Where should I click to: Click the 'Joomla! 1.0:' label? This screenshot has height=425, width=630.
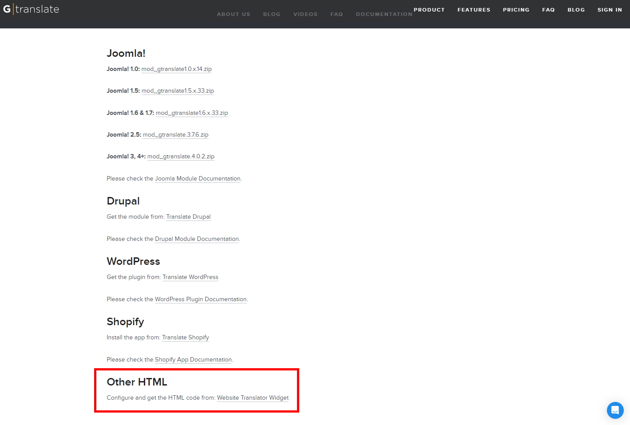(x=123, y=69)
